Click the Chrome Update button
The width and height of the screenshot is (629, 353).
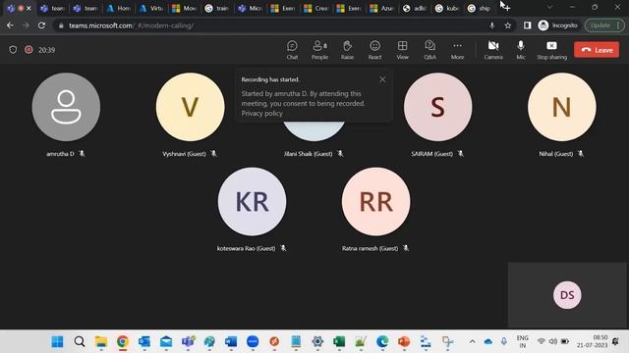point(604,25)
